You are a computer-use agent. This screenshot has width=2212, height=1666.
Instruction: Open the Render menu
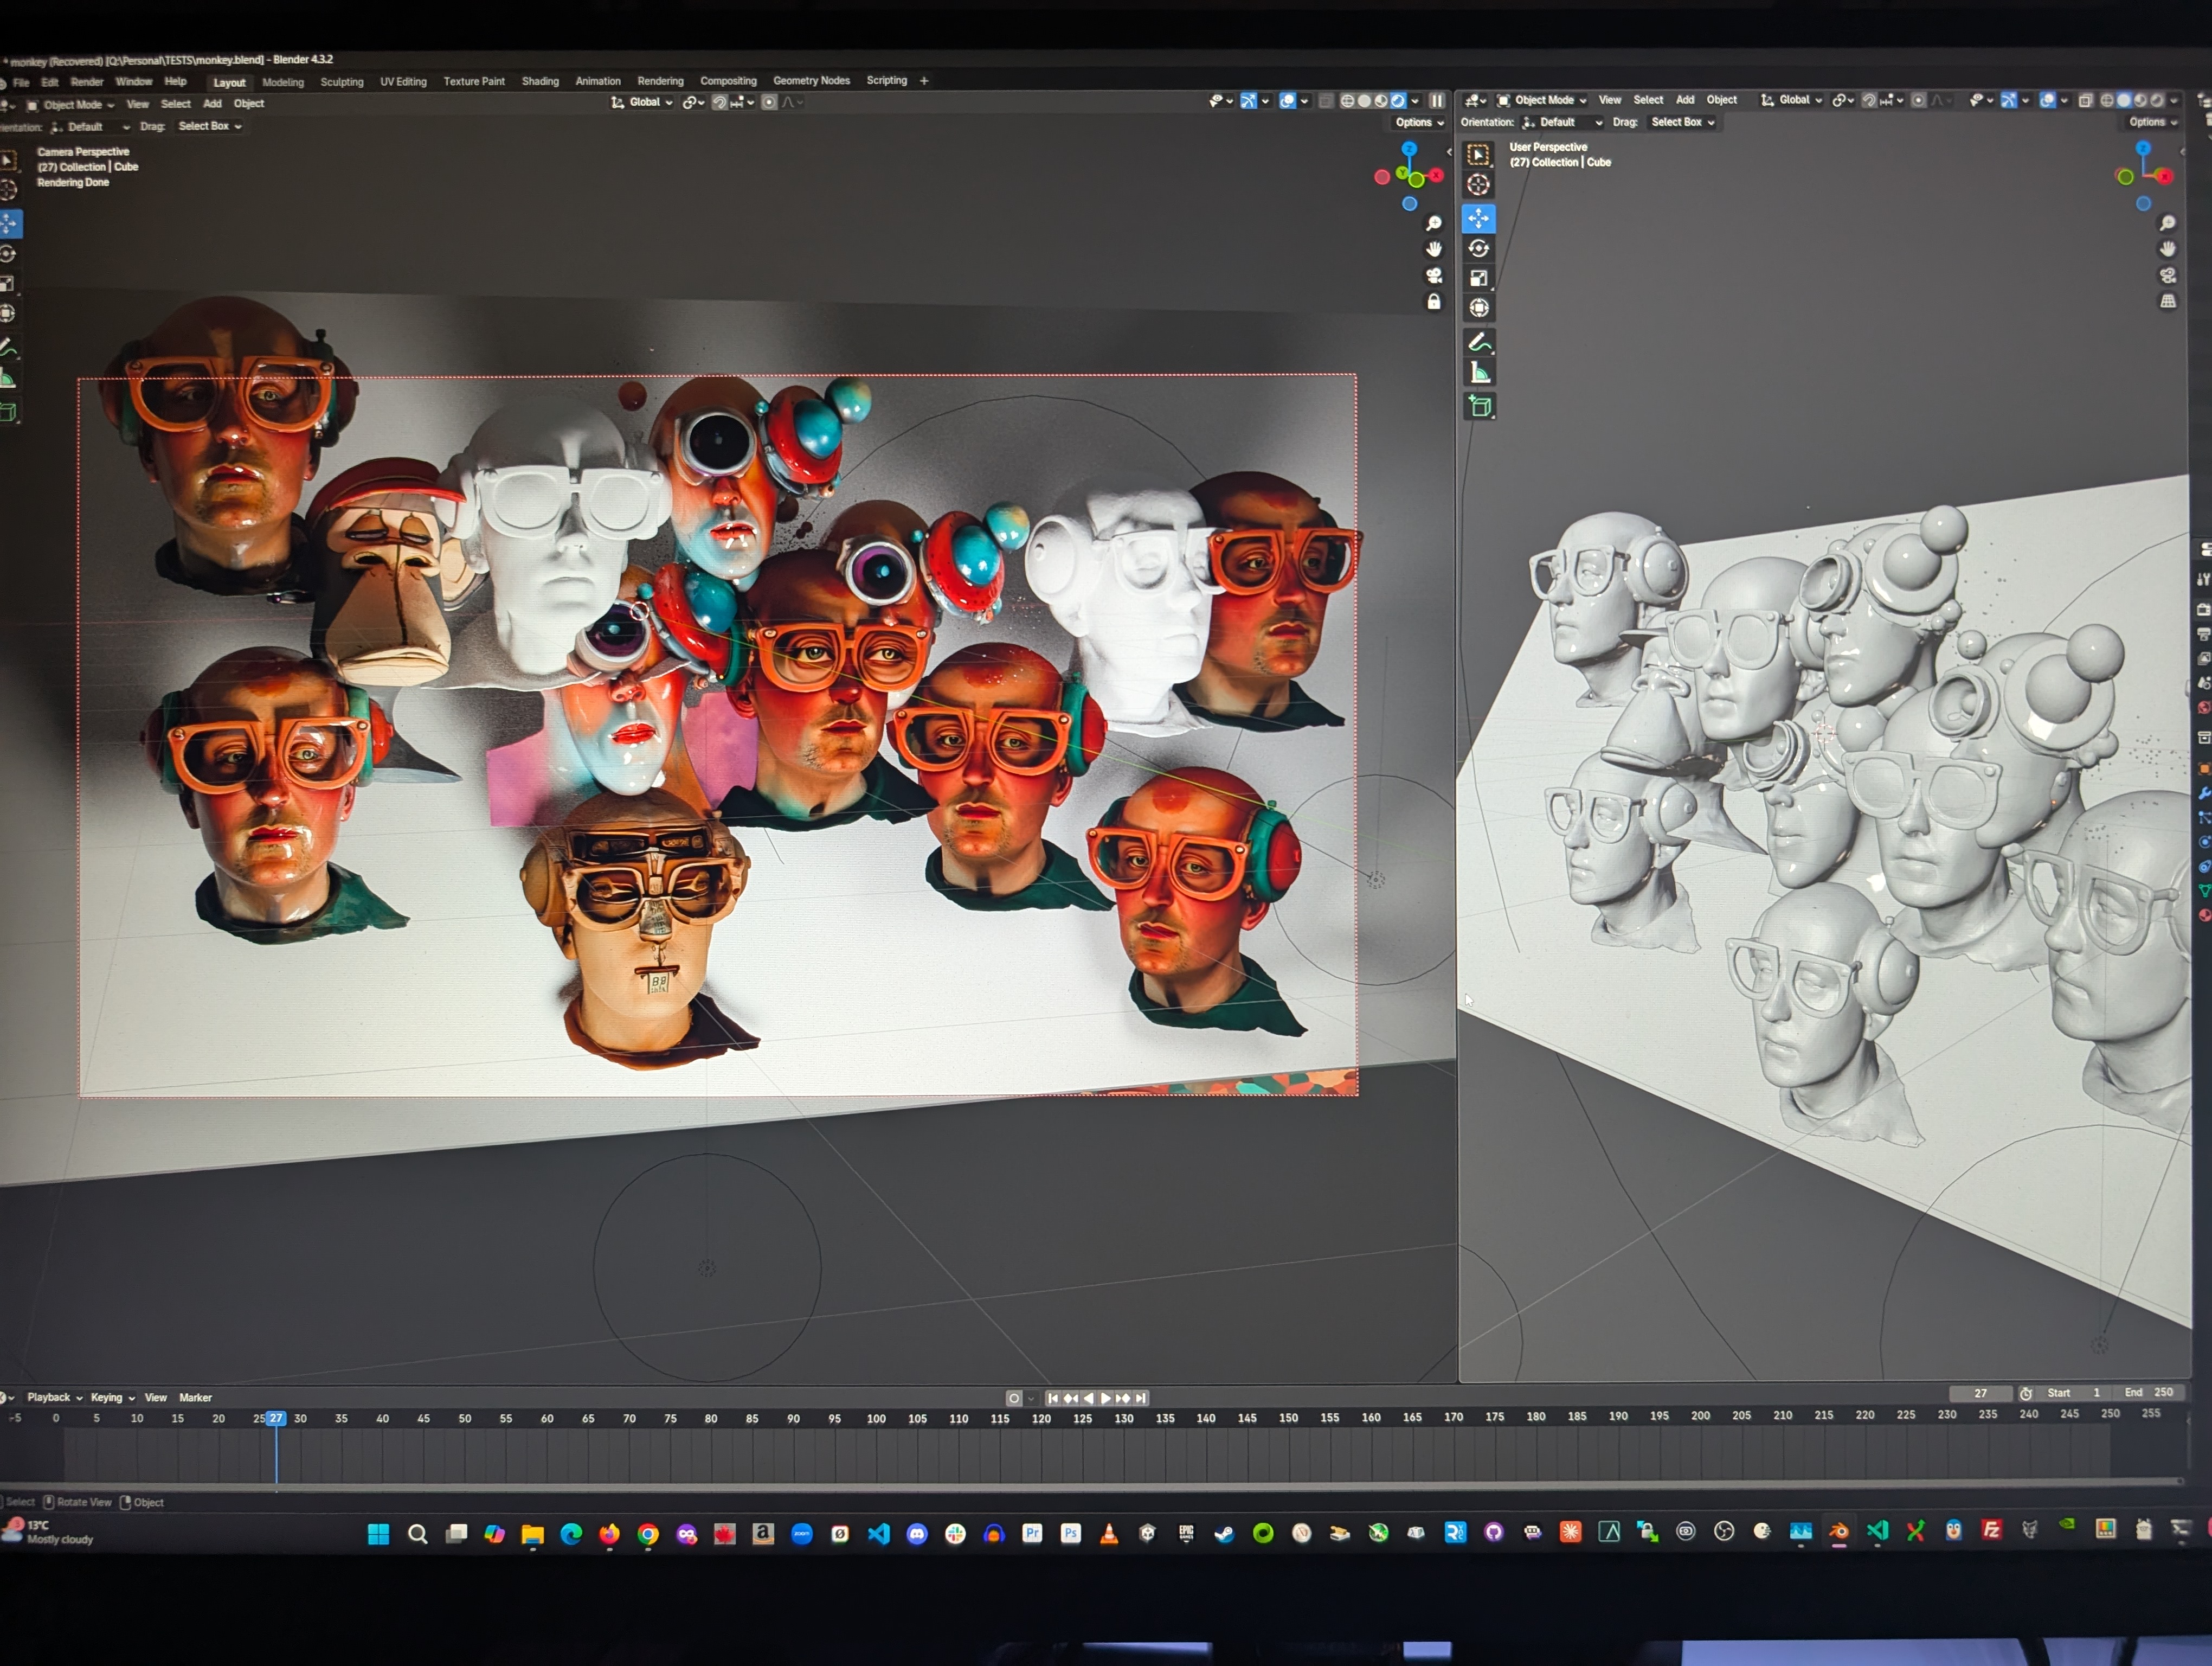pyautogui.click(x=88, y=82)
